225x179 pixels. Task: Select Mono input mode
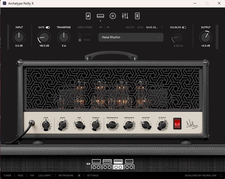point(87,40)
